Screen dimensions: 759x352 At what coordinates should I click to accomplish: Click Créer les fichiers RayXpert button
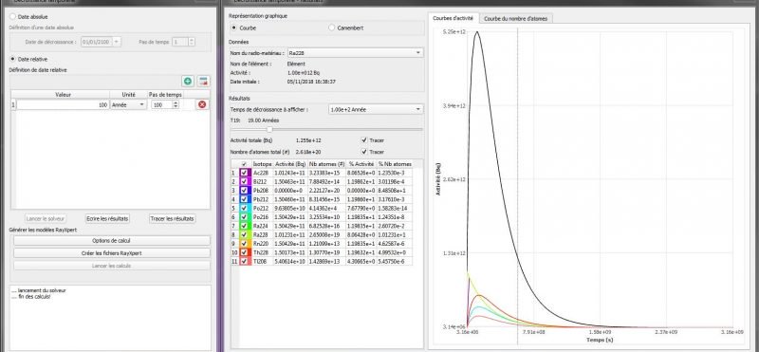tap(111, 252)
